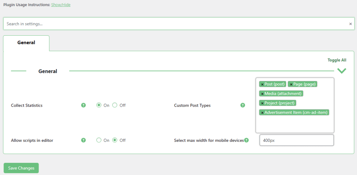Remove the Post (post) tag
This screenshot has height=175, width=357.
(262, 84)
